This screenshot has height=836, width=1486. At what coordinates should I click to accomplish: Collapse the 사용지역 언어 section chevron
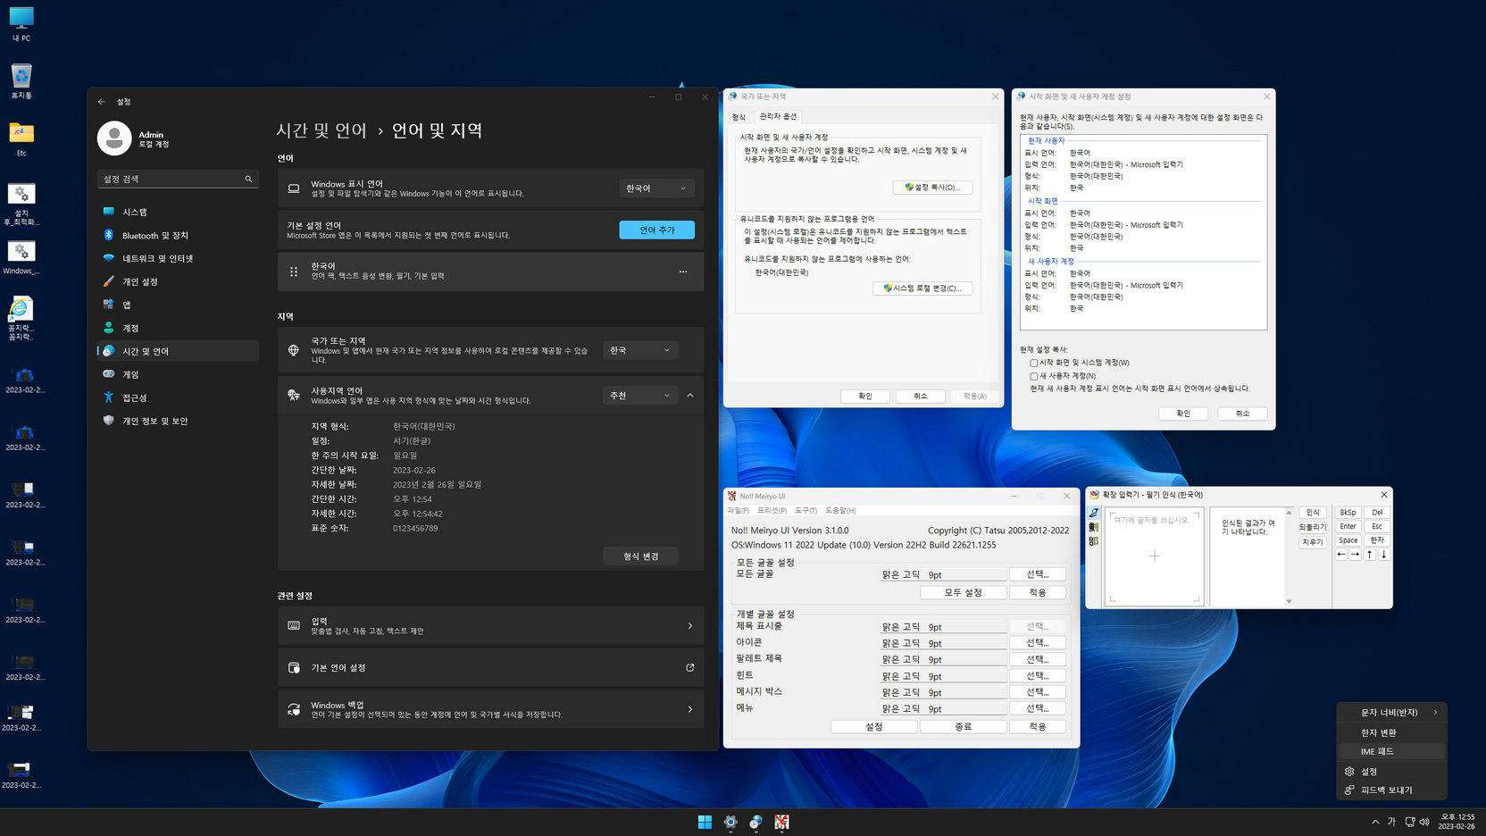[x=690, y=396]
